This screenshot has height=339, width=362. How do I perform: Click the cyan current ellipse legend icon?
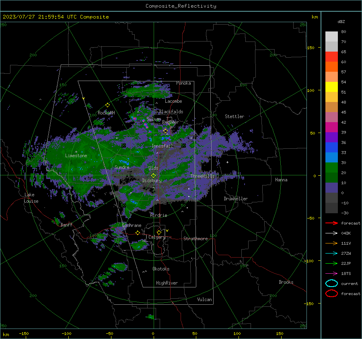[x=331, y=283]
